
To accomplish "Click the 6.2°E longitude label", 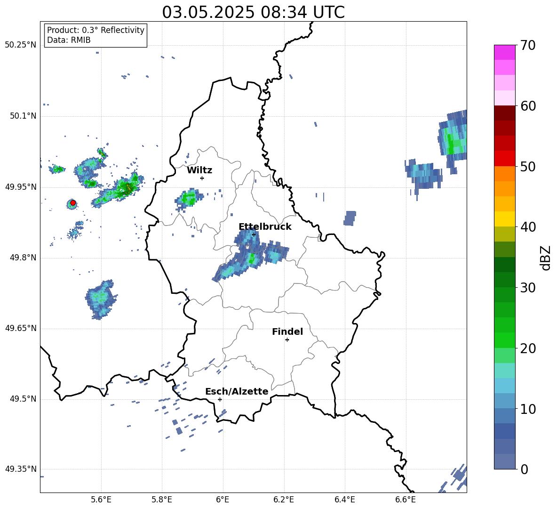I will coord(284,500).
